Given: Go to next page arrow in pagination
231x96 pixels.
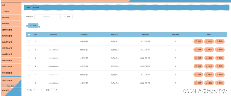Looking at the screenshot, I should pyautogui.click(x=41, y=90).
